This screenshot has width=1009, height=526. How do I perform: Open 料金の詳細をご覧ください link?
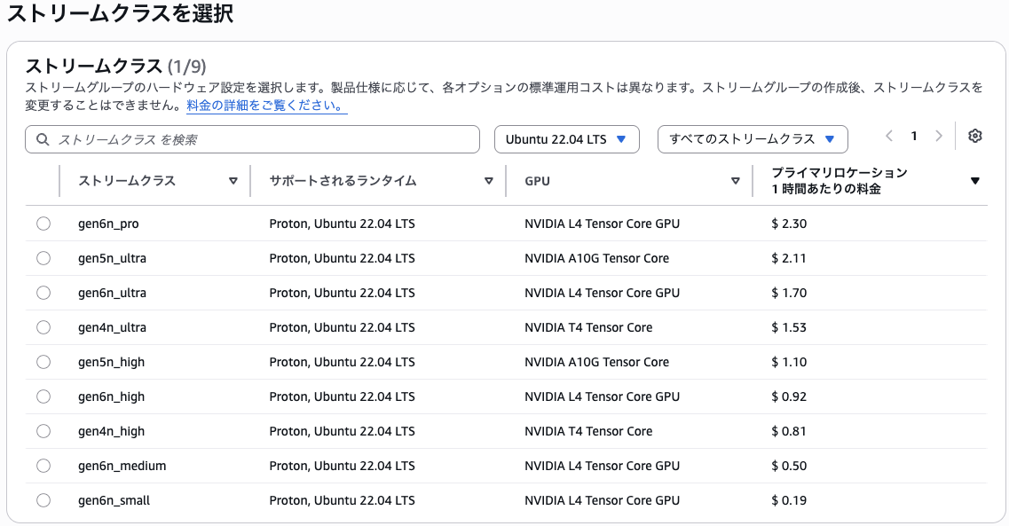[x=266, y=106]
